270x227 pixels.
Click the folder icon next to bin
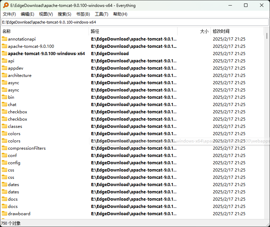[4, 97]
